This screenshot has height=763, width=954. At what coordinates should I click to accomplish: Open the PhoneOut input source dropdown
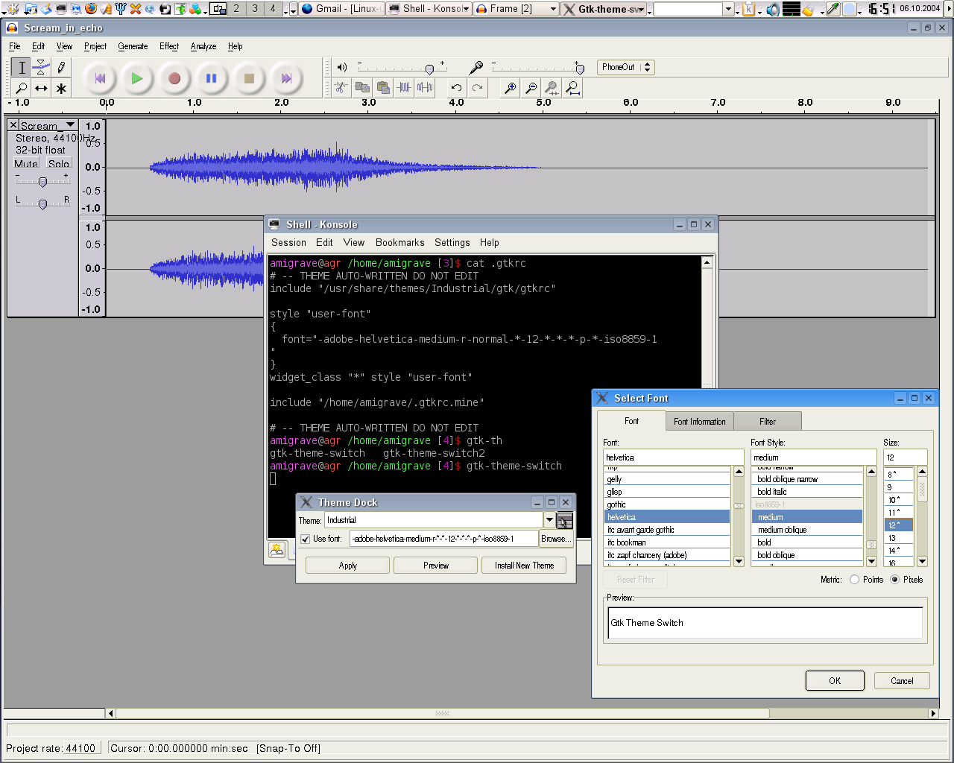(x=626, y=67)
